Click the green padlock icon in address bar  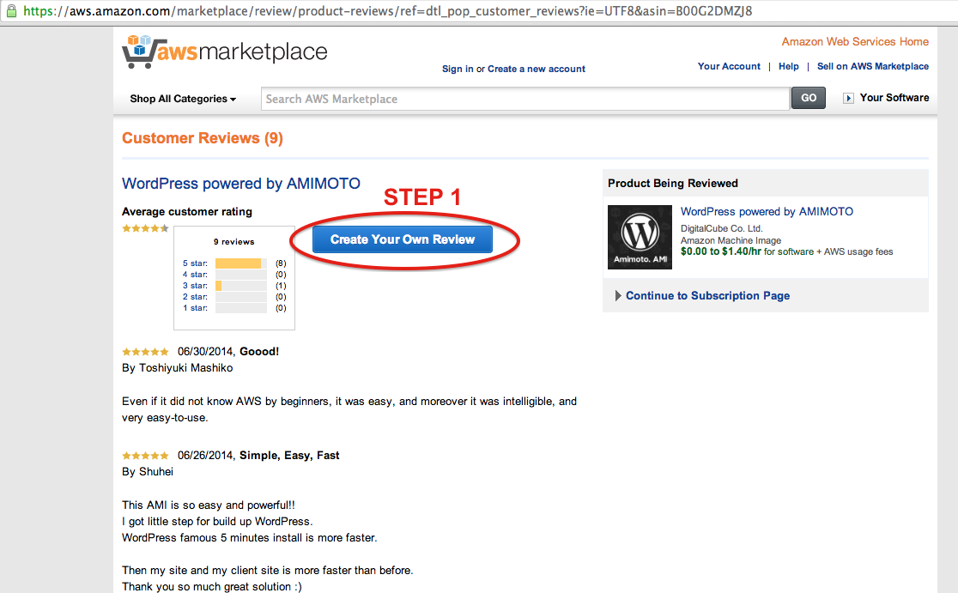tap(12, 10)
